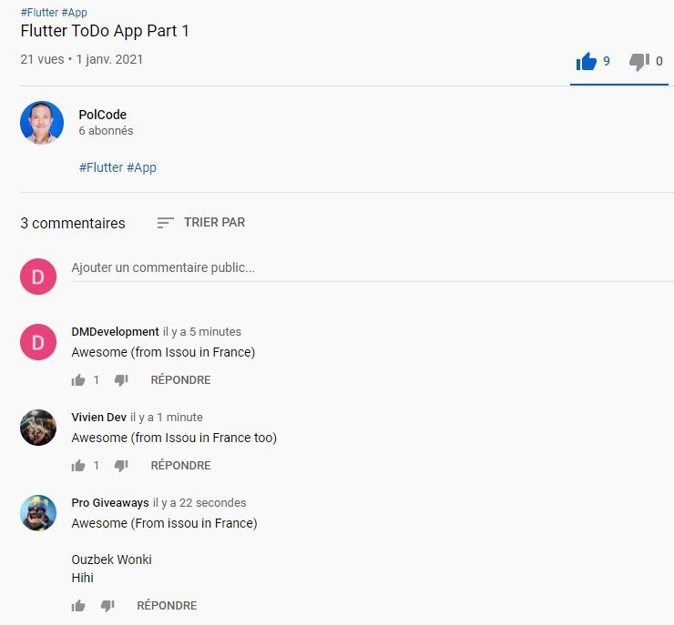The image size is (674, 625).
Task: Click the '6 abonnés' subscriber count
Action: point(106,130)
